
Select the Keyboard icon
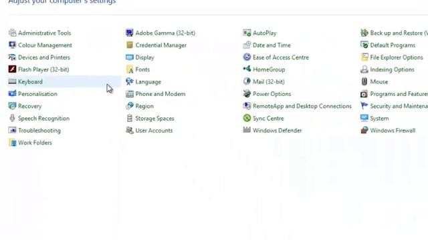pos(12,81)
